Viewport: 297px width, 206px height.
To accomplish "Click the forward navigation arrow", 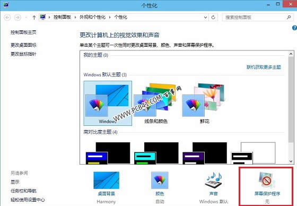I will pyautogui.click(x=18, y=18).
